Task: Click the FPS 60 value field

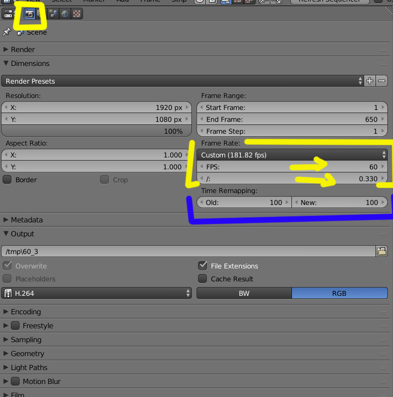Action: click(292, 167)
